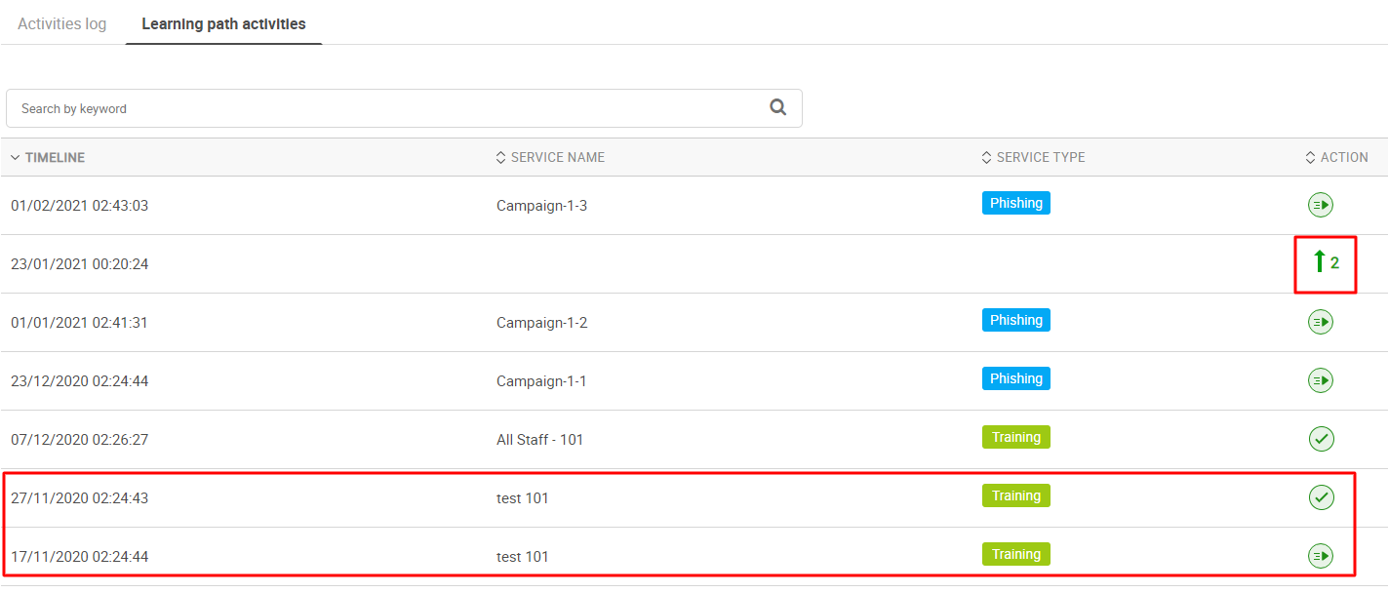Click the Training badge for All Staff - 101
The width and height of the screenshot is (1388, 593).
coord(1016,437)
